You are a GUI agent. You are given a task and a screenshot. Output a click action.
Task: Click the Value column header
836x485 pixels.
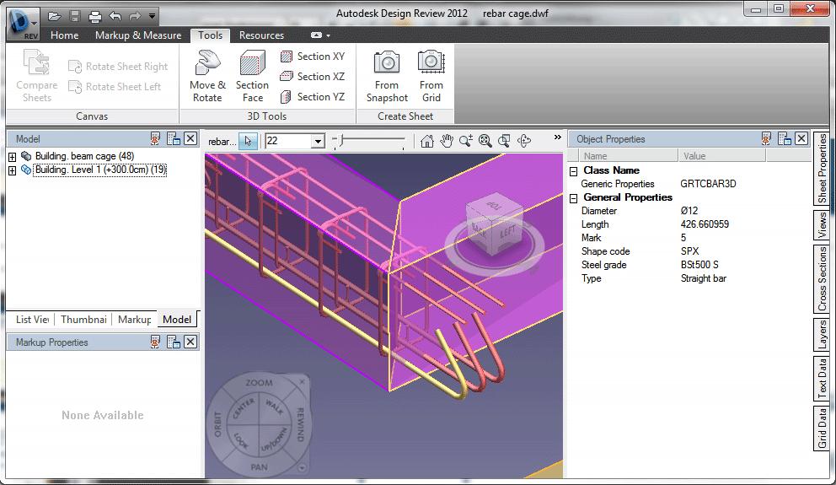click(722, 156)
